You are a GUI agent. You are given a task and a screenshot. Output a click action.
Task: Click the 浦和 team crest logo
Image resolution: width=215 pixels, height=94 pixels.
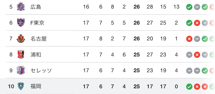pyautogui.click(x=21, y=54)
